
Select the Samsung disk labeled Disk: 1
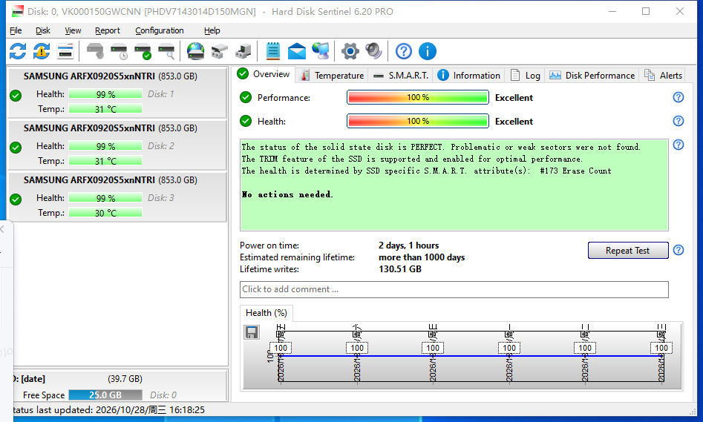pyautogui.click(x=117, y=93)
